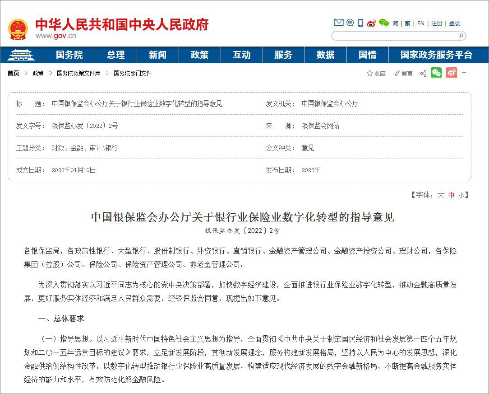Screen dimensions: 489x394
Task: Switch language to EN
Action: [421, 23]
